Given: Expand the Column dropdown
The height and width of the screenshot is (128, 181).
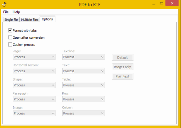Looking at the screenshot, I should [x=83, y=113].
